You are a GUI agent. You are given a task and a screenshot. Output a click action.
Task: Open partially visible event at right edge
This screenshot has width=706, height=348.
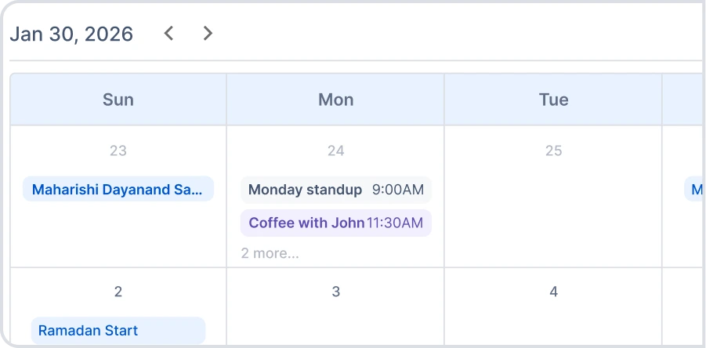694,189
